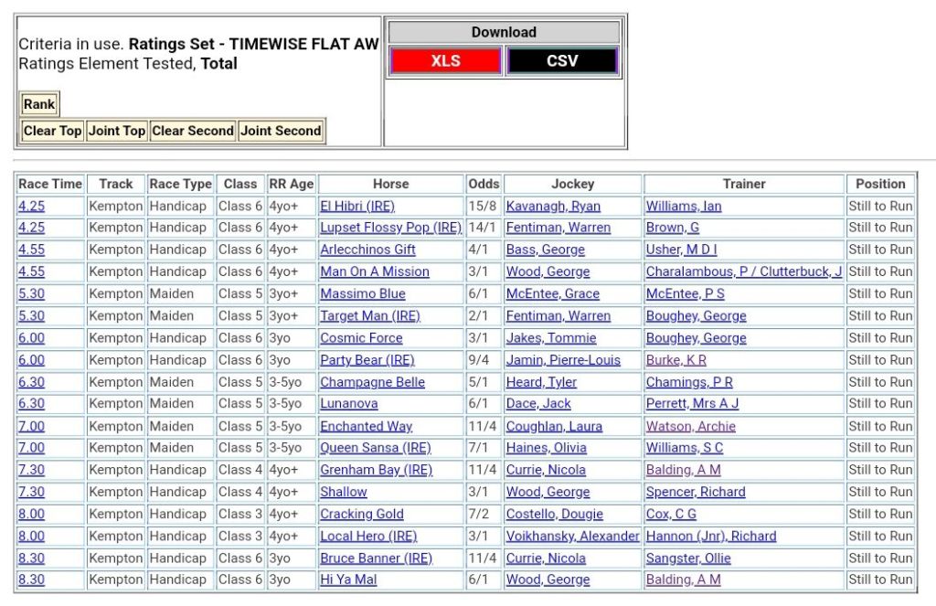
Task: Open jockey Jamin, Pierre-Louis profile
Action: (563, 360)
